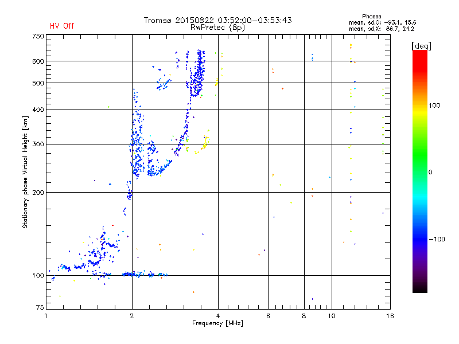
Task: Click the y-axis label '300'
Action: pos(38,144)
